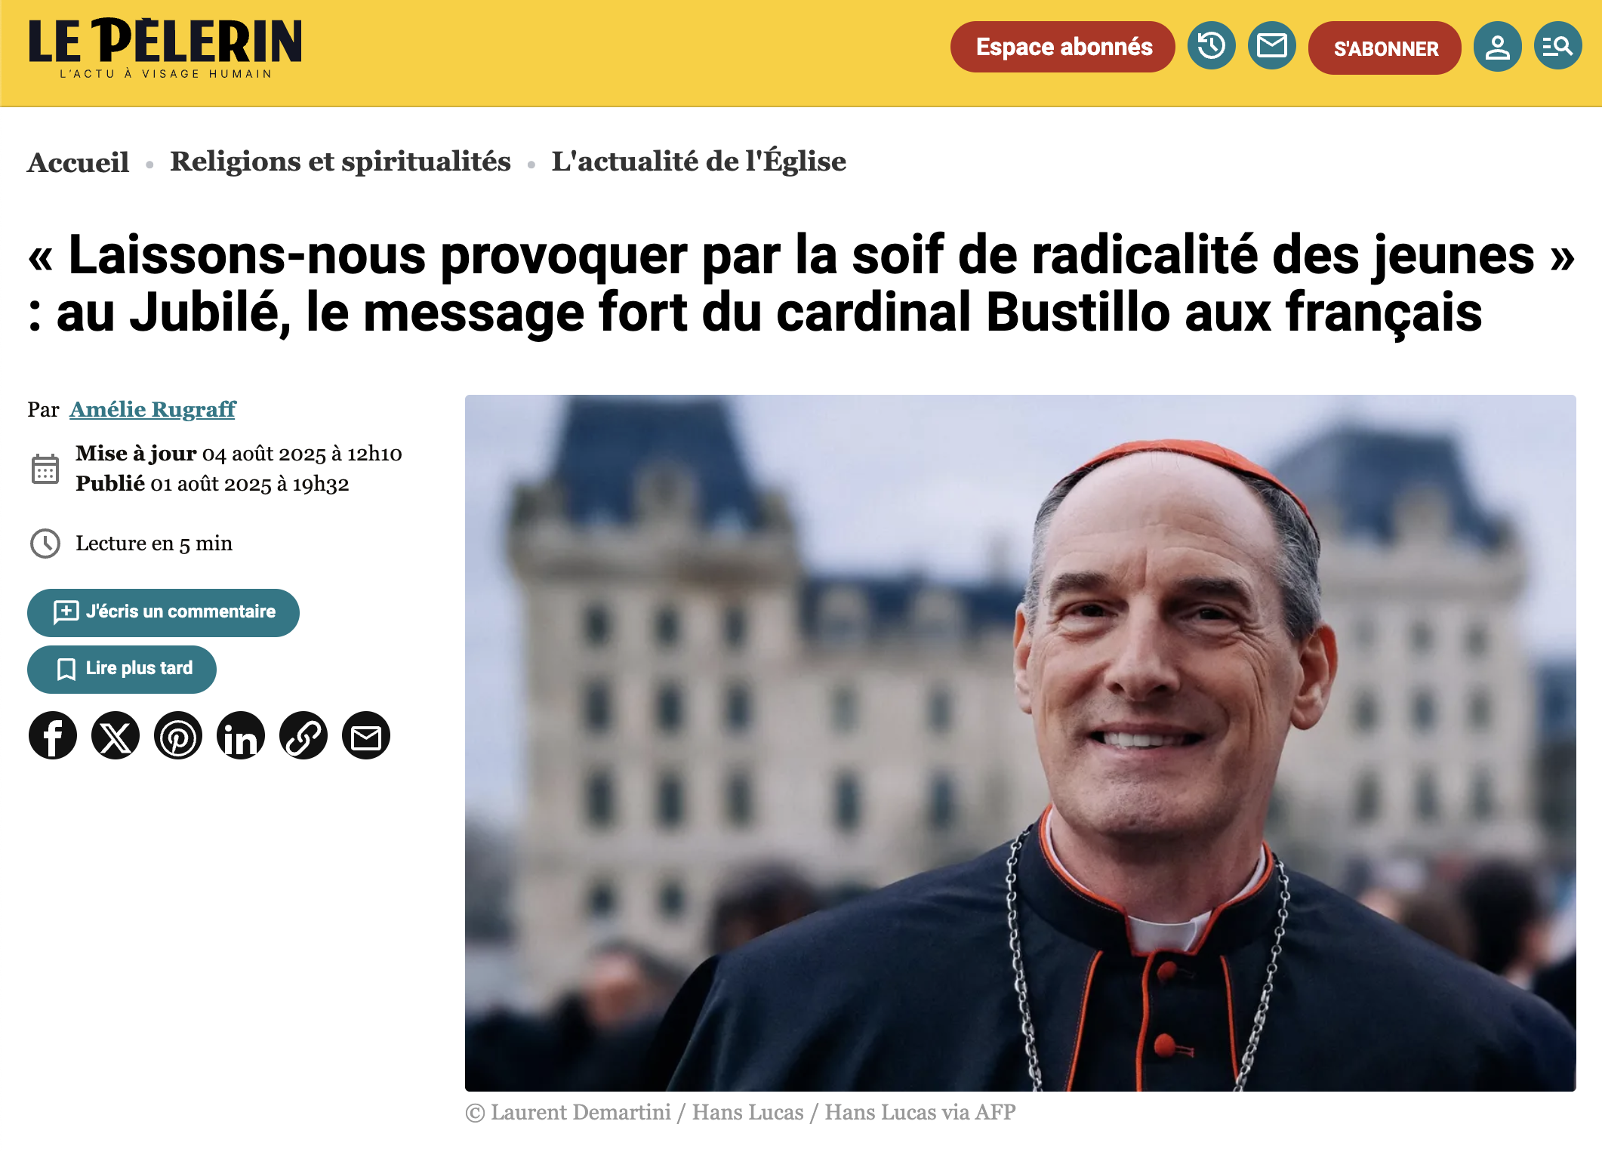Viewport: 1602px width, 1152px height.
Task: Open the reading history clock icon
Action: tap(1211, 46)
